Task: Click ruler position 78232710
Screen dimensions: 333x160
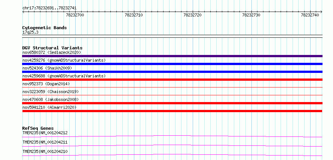Action: click(134, 15)
